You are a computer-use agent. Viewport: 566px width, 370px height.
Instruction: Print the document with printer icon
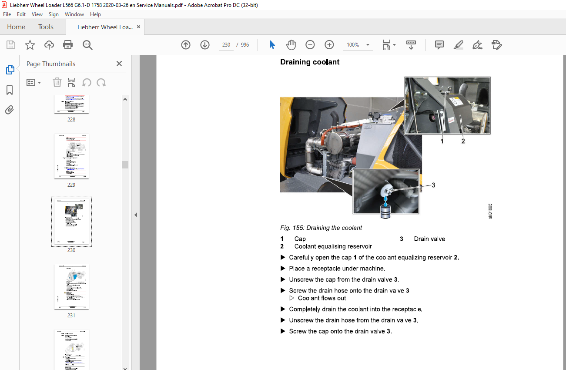(x=68, y=45)
